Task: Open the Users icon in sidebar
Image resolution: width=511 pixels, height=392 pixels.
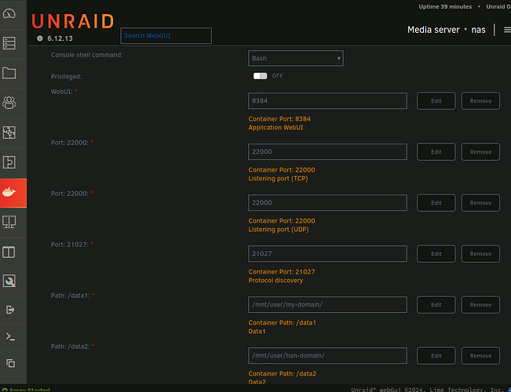Action: click(x=9, y=103)
